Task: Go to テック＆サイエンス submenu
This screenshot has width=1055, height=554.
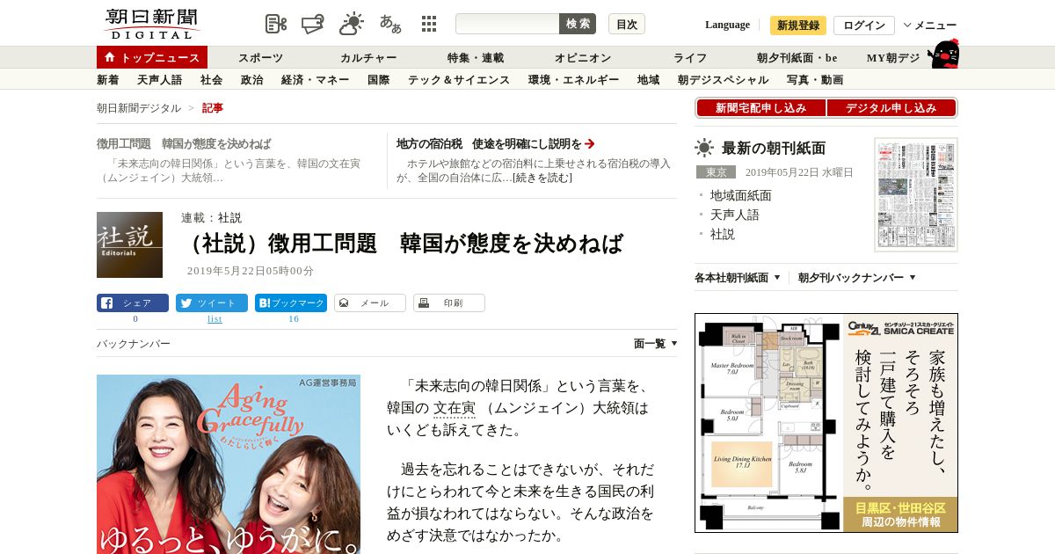Action: click(x=459, y=79)
